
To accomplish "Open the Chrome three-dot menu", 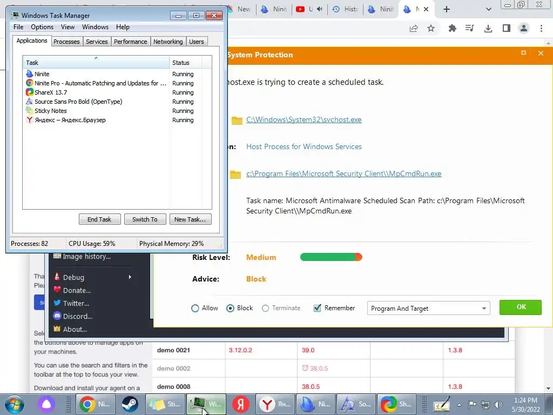I will click(x=541, y=28).
